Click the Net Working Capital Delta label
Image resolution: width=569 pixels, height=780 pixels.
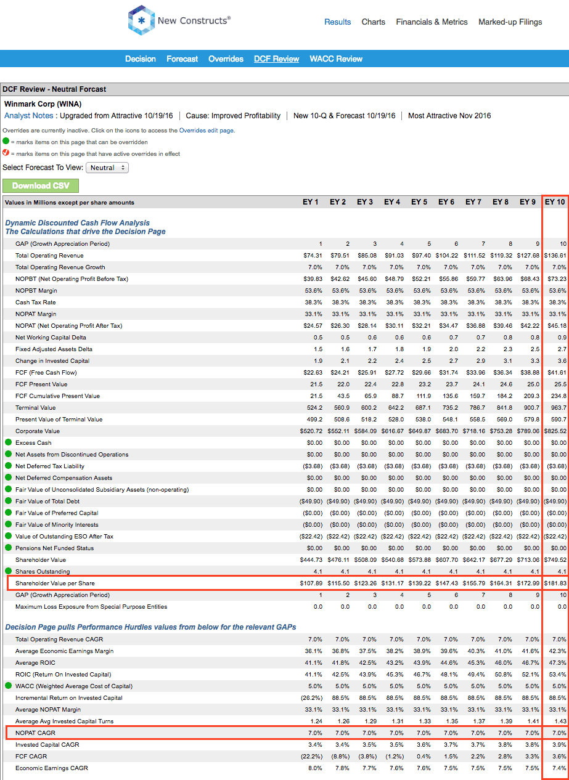(x=51, y=337)
